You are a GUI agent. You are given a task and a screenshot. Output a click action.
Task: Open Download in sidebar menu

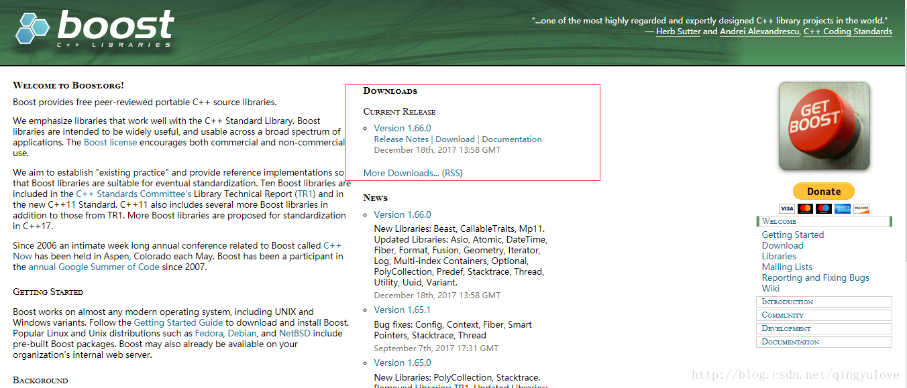click(782, 245)
